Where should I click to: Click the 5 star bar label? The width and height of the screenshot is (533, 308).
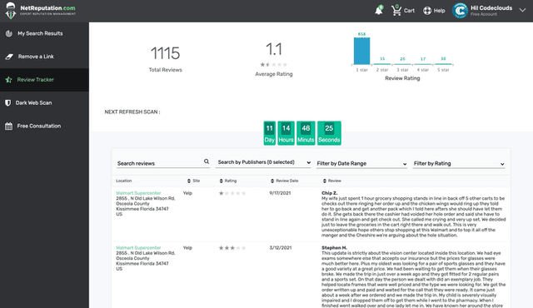(x=443, y=70)
